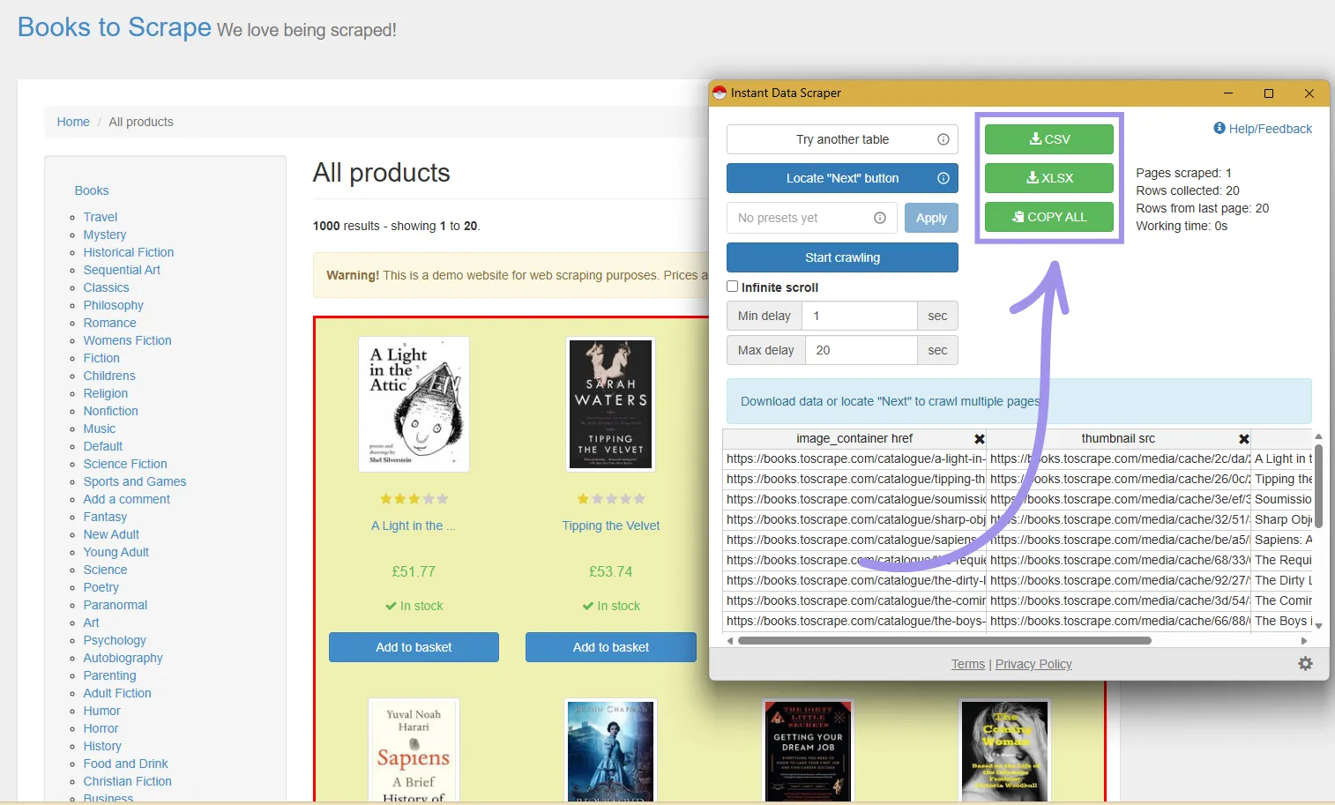The image size is (1335, 805).
Task: Enable the Infinite scroll checkbox
Action: click(732, 287)
